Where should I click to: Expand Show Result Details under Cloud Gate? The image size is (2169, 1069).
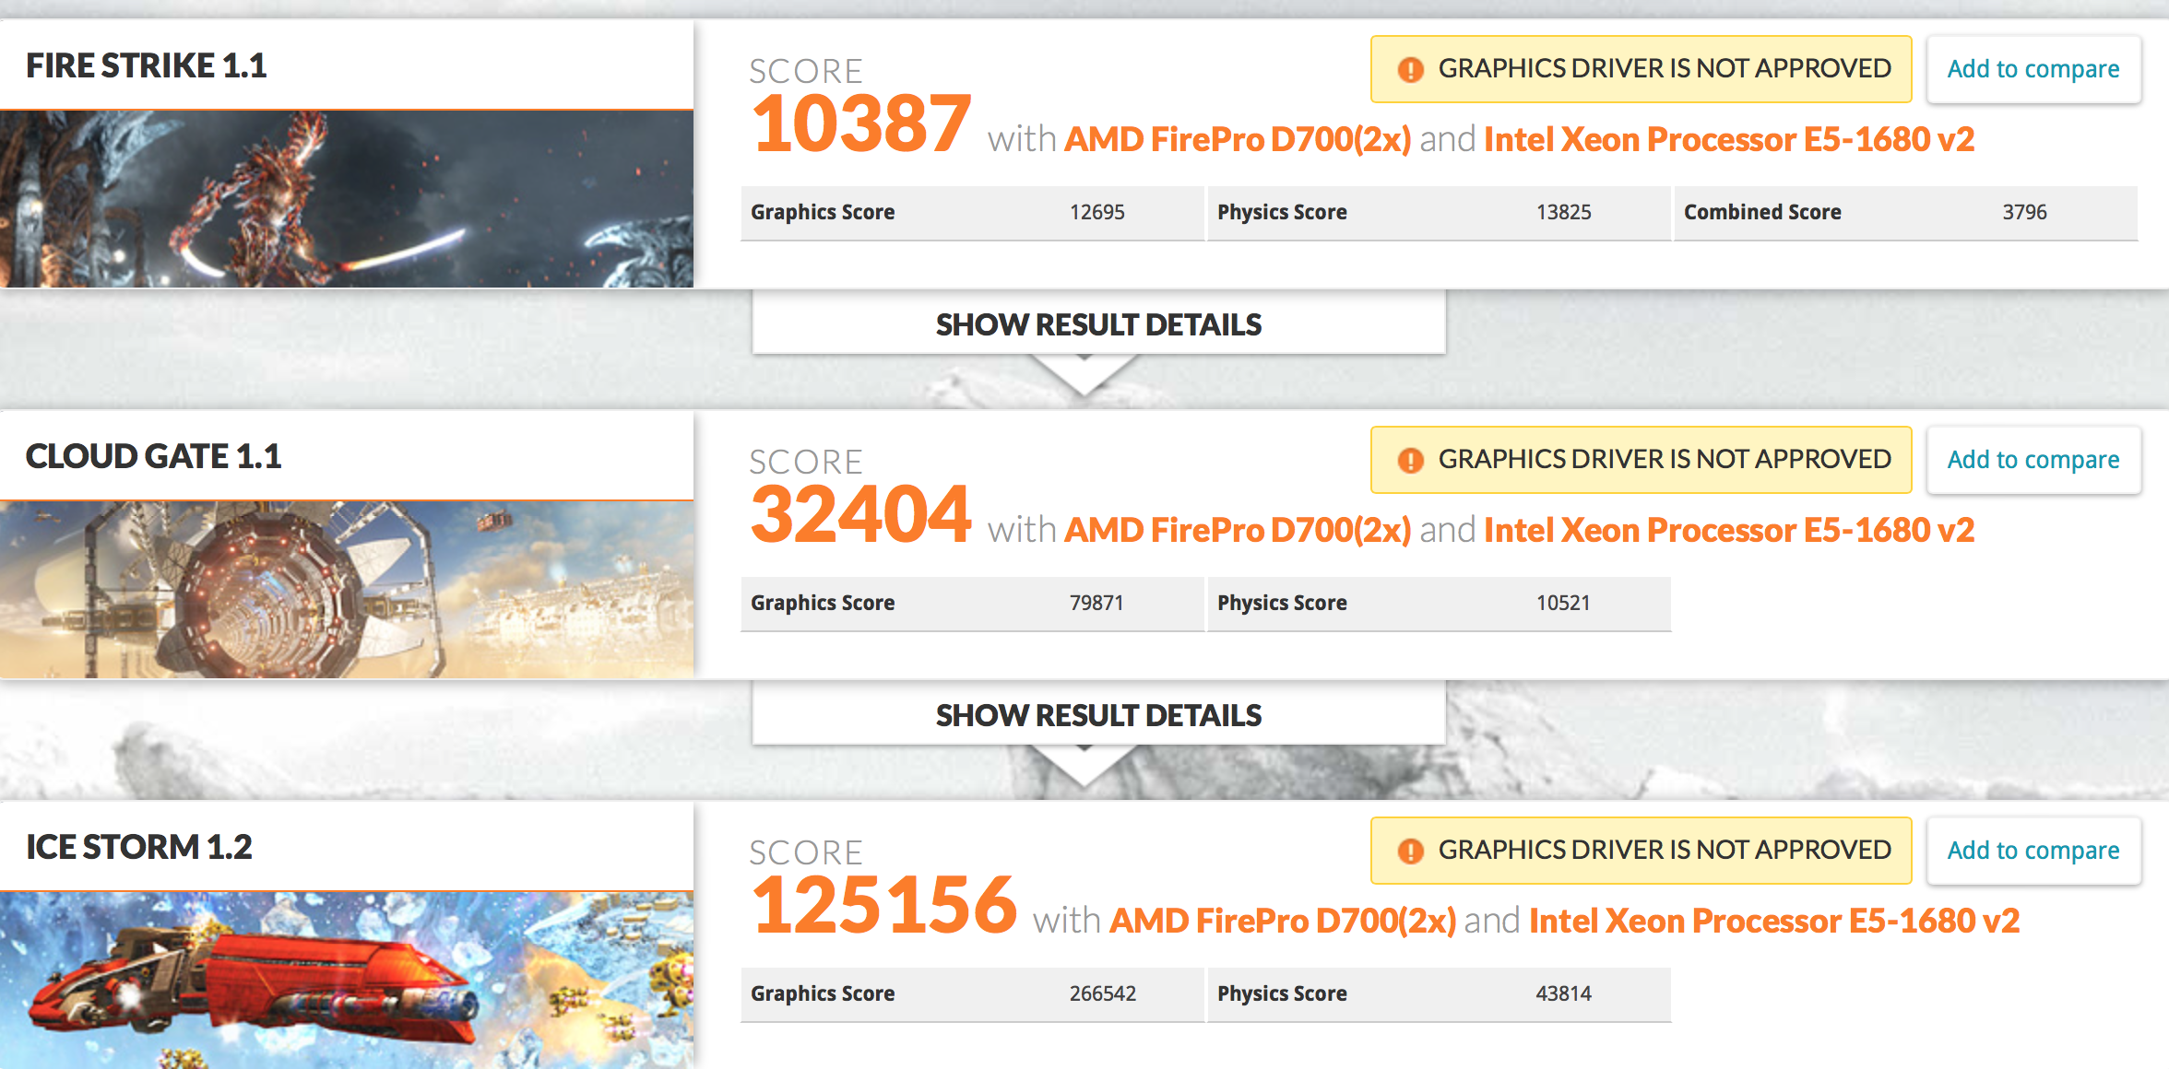tap(1098, 714)
